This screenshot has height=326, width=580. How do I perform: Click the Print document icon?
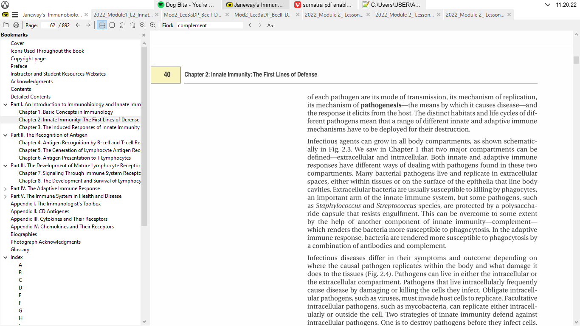tap(16, 25)
